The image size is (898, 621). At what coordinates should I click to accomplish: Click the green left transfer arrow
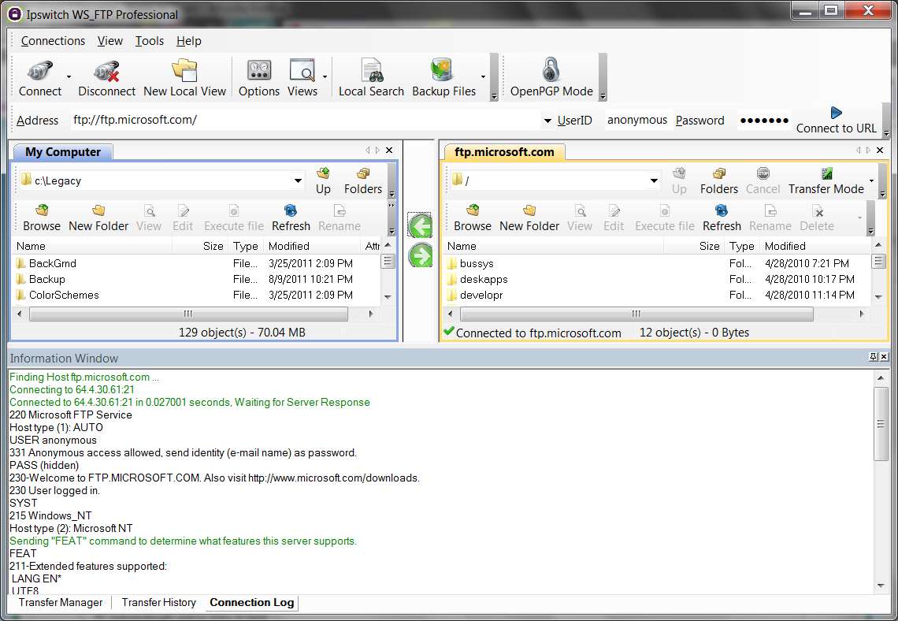coord(421,225)
